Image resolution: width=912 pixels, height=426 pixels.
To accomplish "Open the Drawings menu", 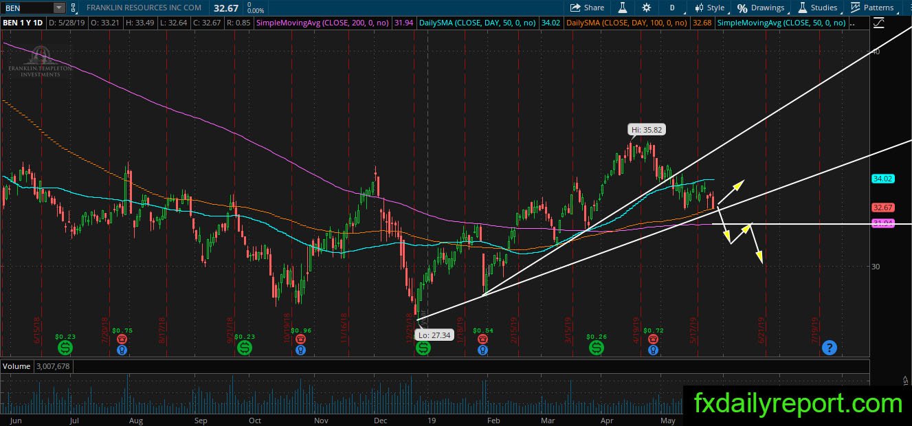I will click(x=761, y=8).
